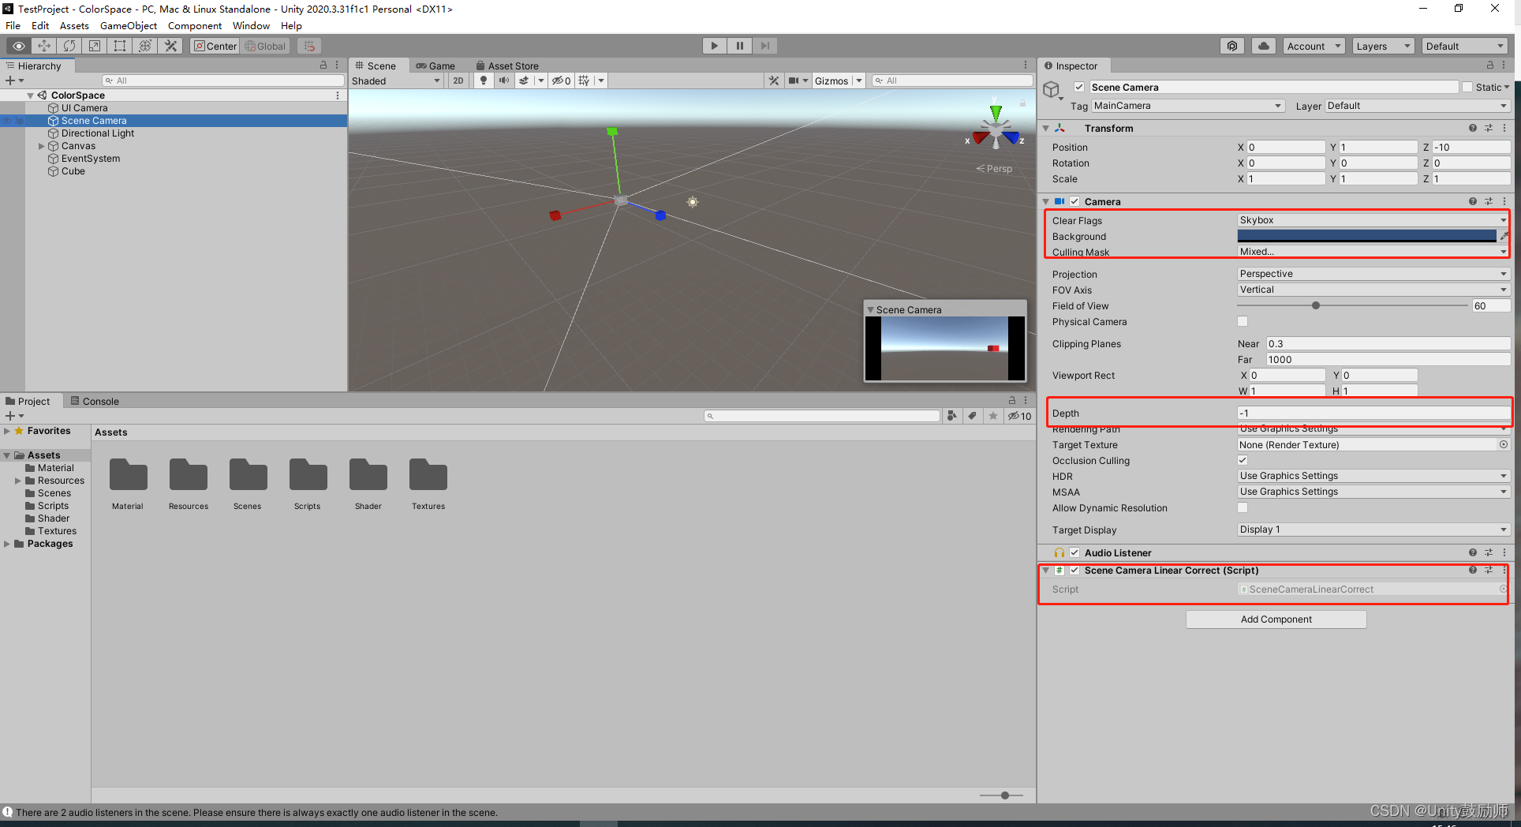Screen dimensions: 1521x827
Task: Open Target Display dropdown
Action: pyautogui.click(x=1373, y=530)
